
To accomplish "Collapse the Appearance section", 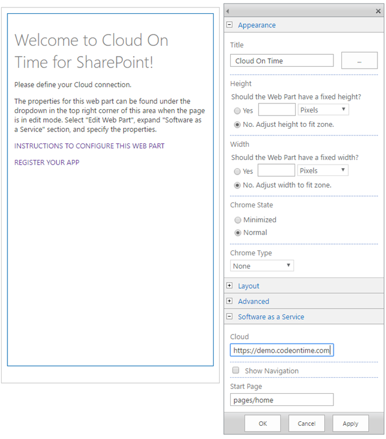I will click(x=230, y=25).
